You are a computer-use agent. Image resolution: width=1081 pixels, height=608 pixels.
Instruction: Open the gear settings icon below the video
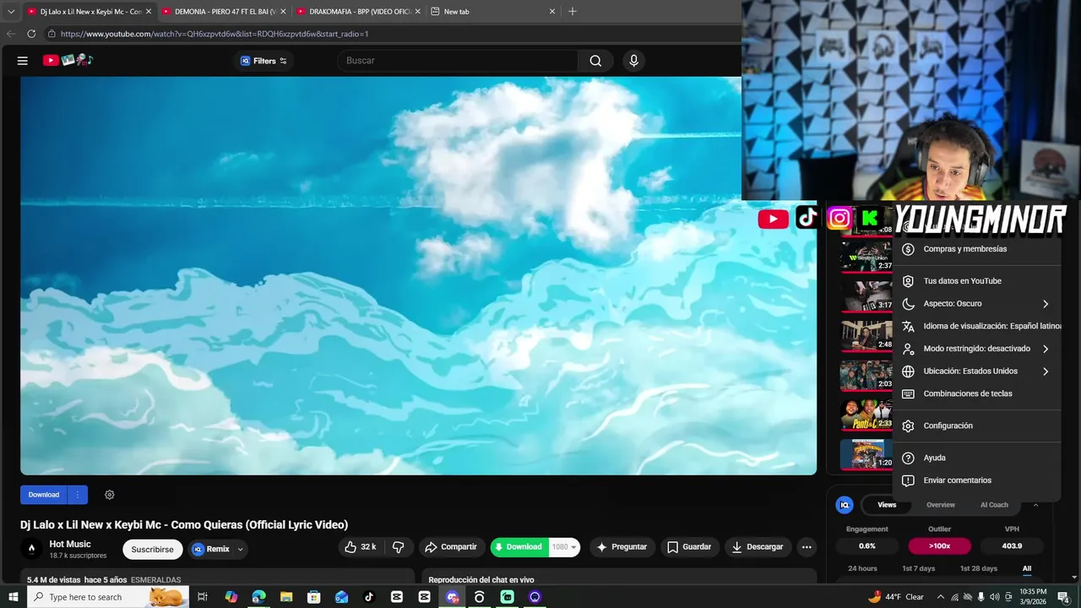click(109, 495)
